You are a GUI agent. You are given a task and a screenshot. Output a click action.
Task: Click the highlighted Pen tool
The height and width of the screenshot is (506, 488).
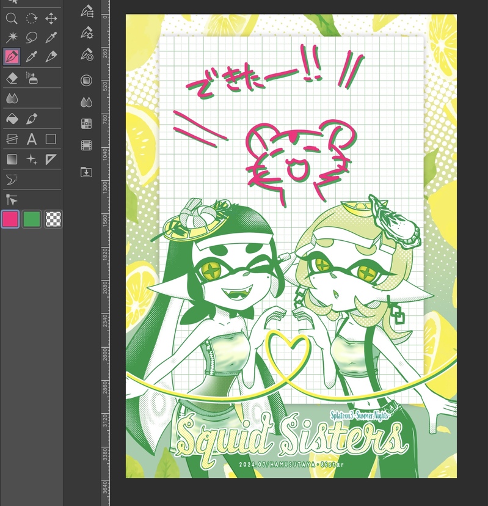click(x=12, y=56)
